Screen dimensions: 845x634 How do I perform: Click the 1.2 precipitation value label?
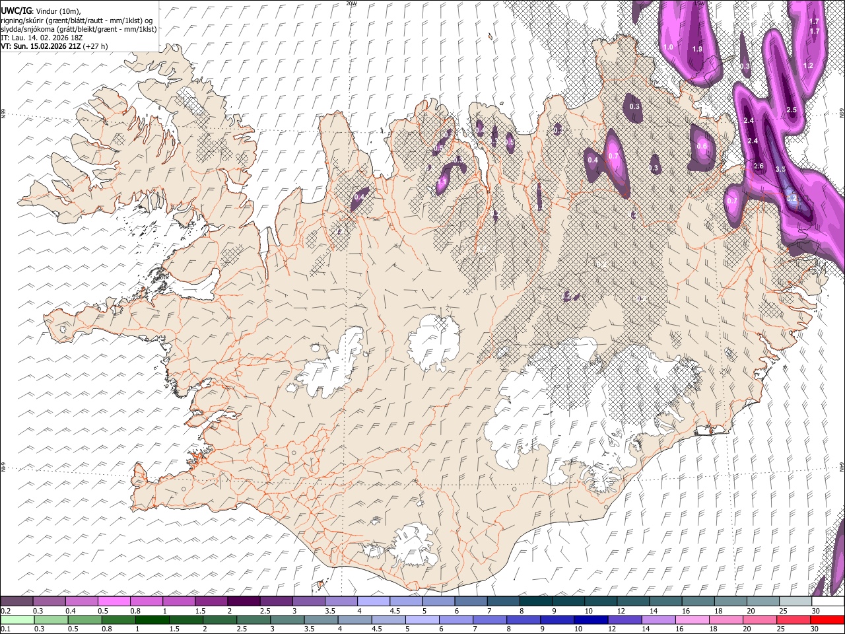coord(809,65)
